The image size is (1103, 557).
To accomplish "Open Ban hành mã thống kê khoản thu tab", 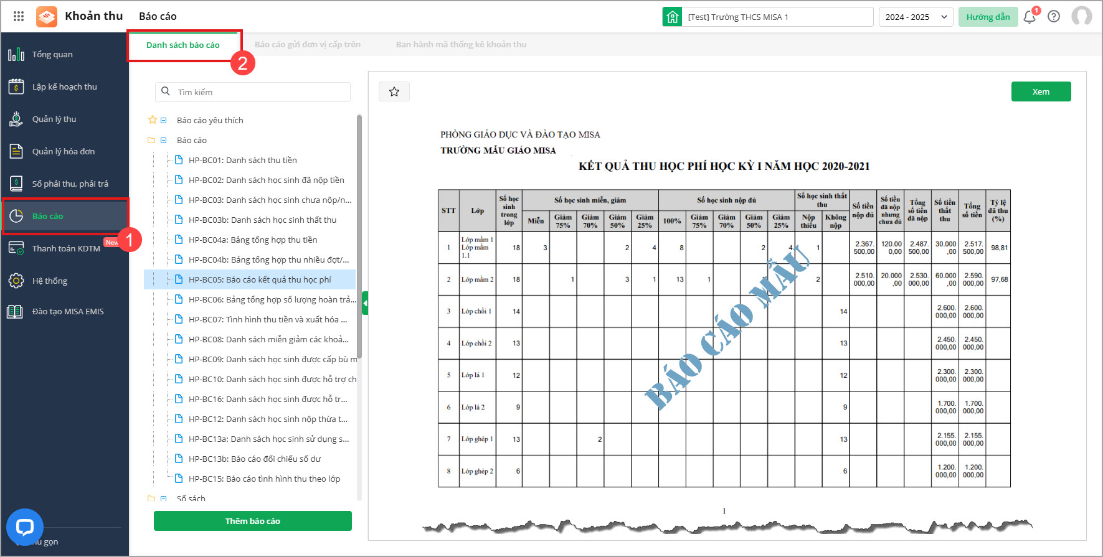I will tap(462, 45).
